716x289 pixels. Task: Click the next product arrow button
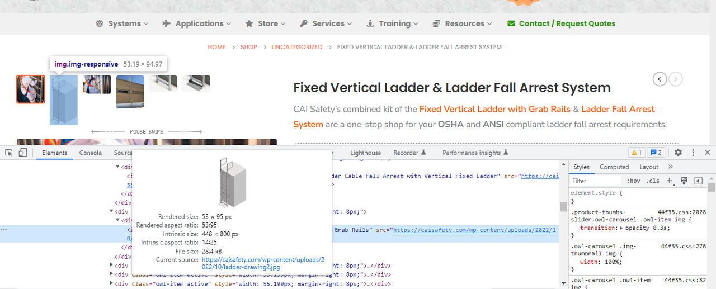point(676,79)
